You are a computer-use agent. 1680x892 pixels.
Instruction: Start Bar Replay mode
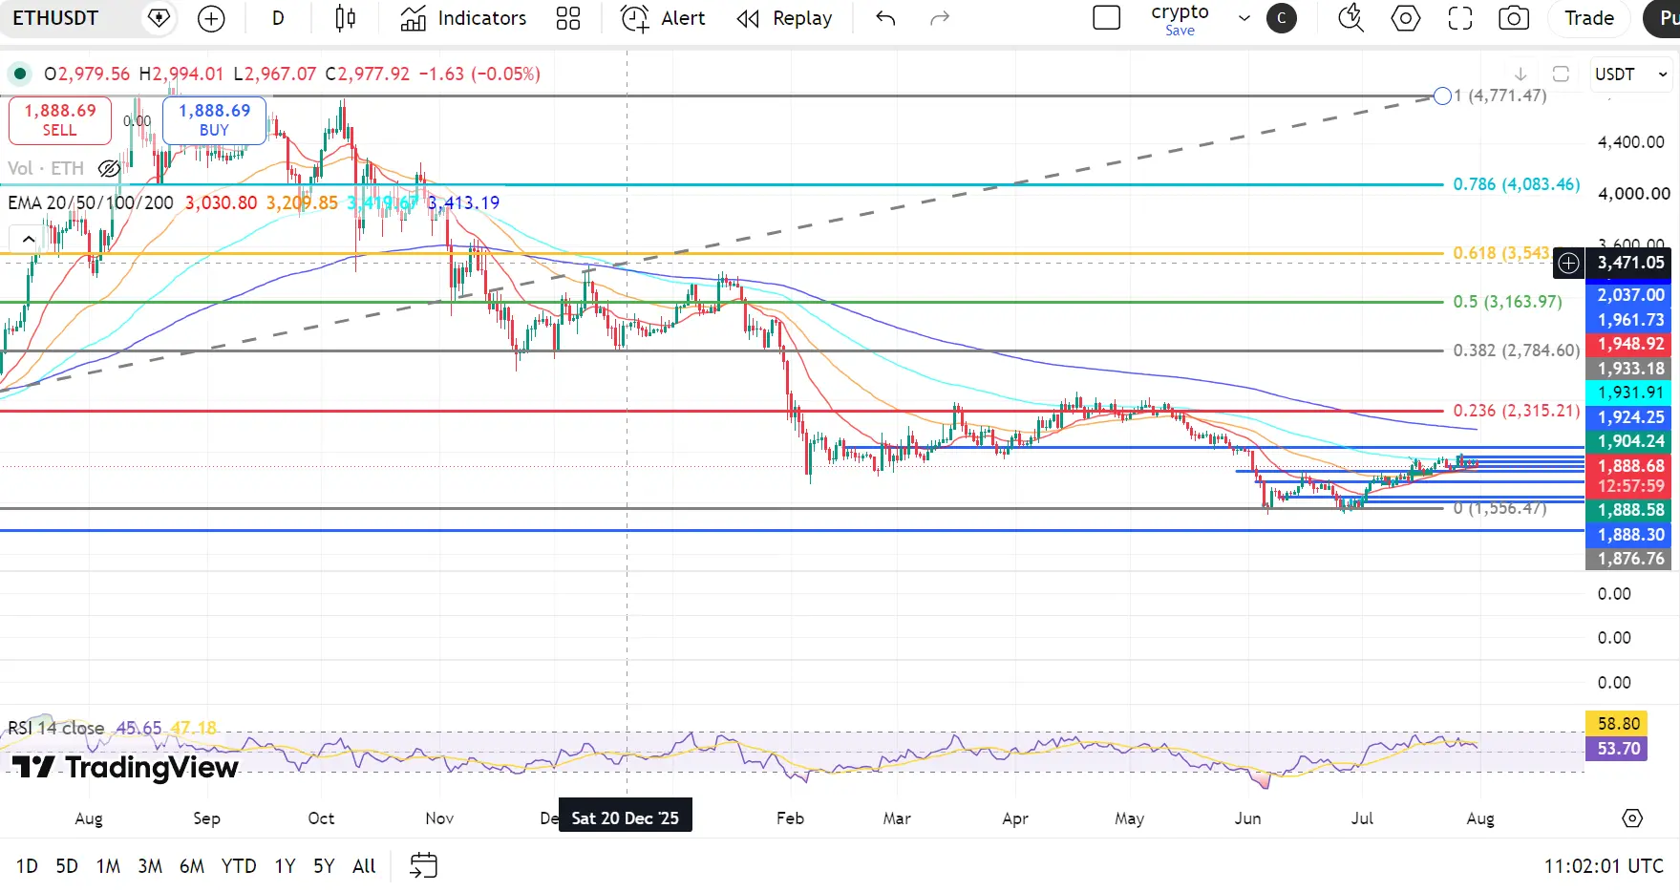click(784, 18)
